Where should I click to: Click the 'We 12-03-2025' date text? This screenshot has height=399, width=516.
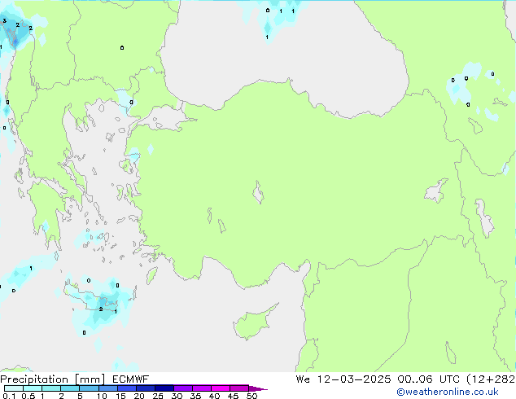pos(343,379)
